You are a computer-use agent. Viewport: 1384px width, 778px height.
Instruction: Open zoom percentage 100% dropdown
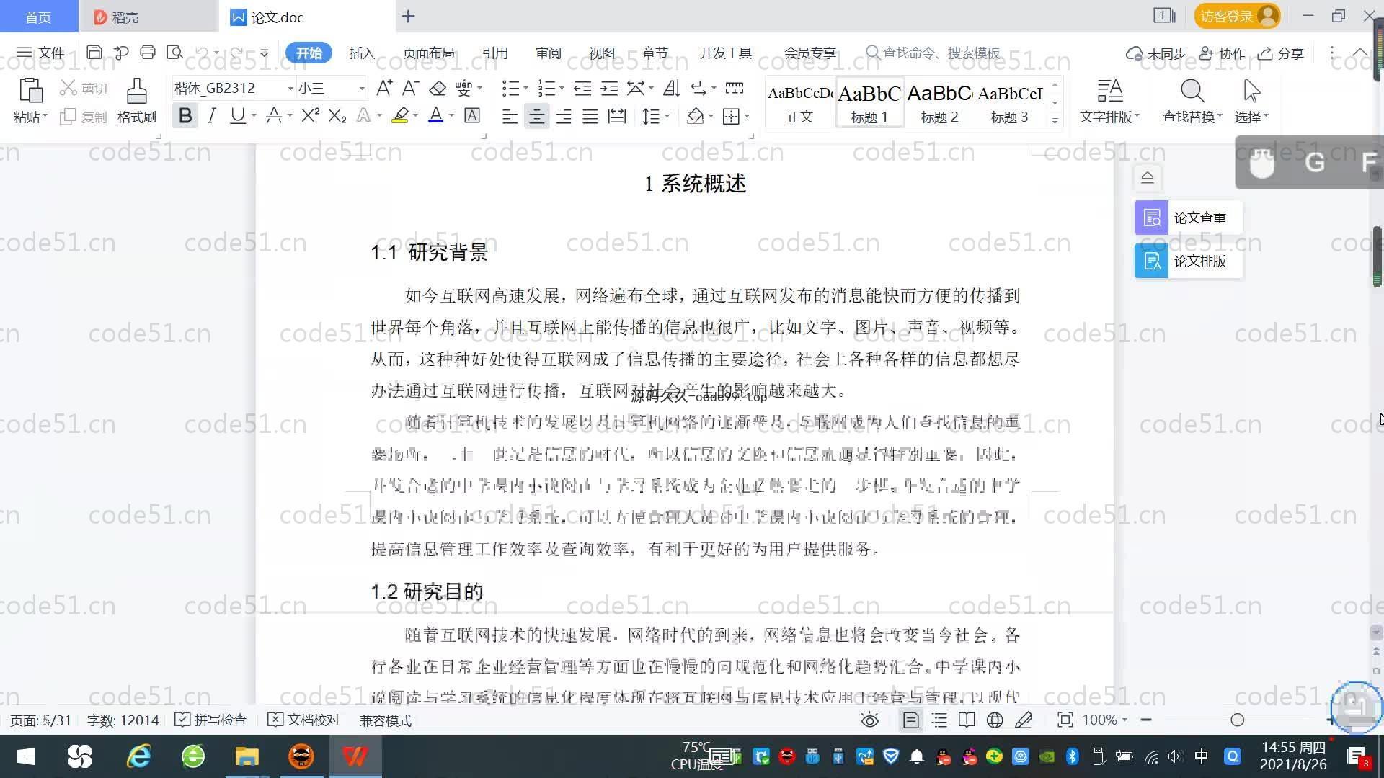tap(1105, 720)
